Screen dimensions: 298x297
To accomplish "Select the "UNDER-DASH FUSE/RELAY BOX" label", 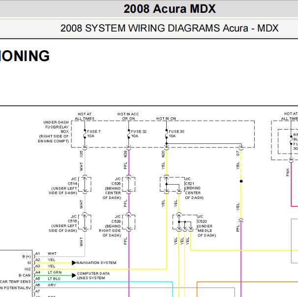I will coord(56,127).
